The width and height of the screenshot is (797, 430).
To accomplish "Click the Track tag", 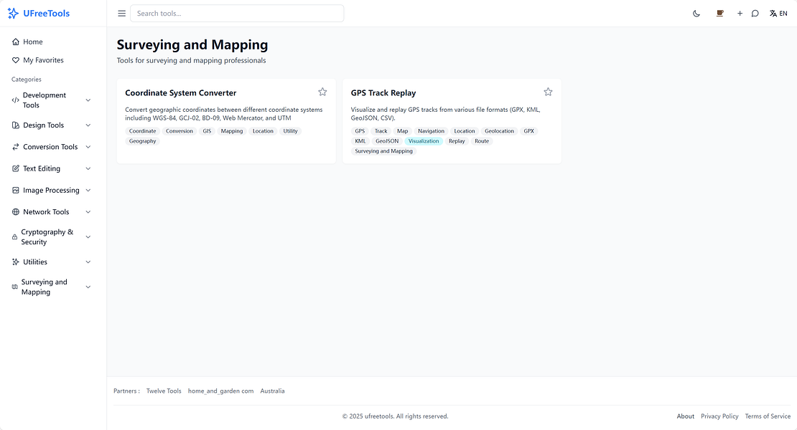I will (x=381, y=131).
